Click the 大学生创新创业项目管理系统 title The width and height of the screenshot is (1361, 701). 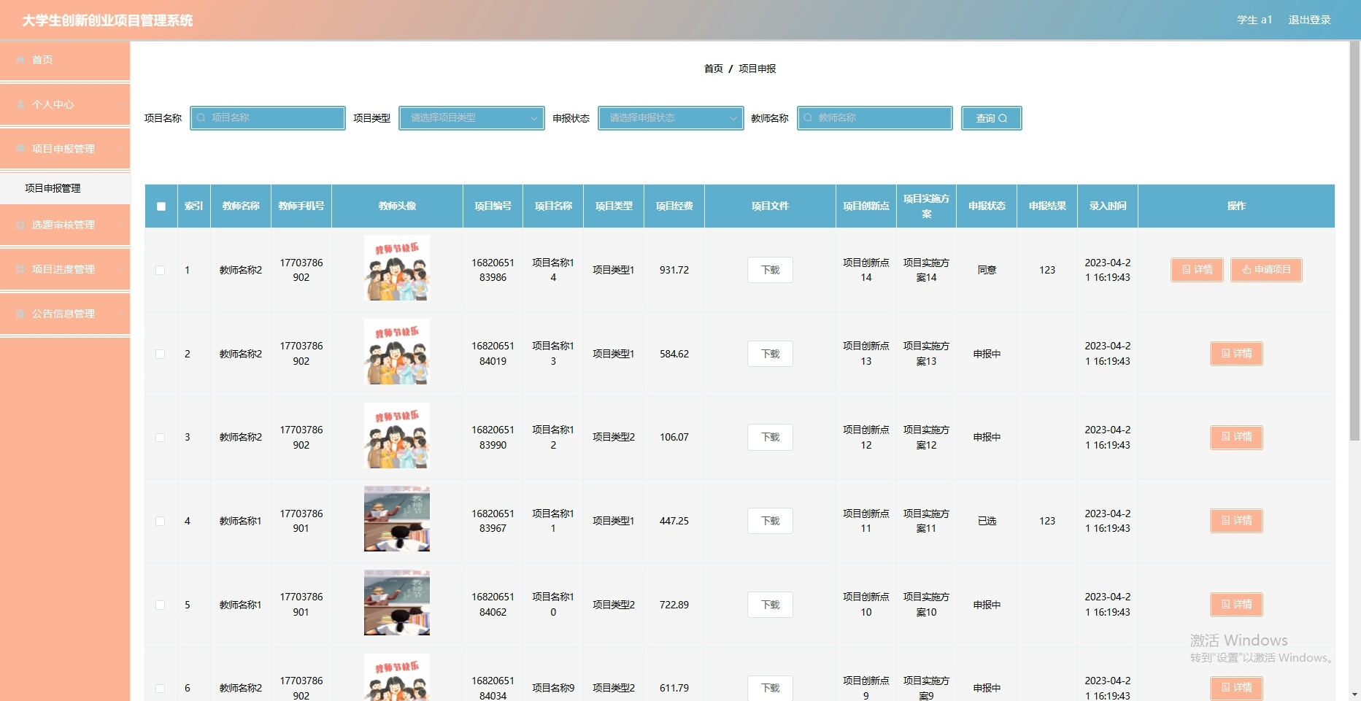107,20
